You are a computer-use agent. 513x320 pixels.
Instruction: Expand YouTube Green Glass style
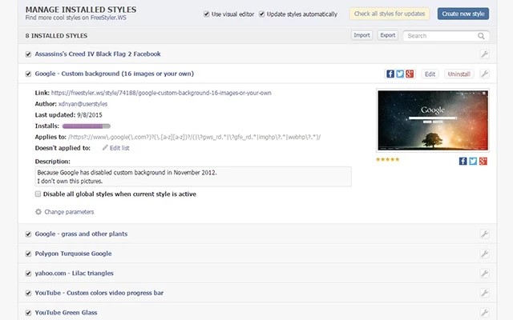pyautogui.click(x=66, y=313)
